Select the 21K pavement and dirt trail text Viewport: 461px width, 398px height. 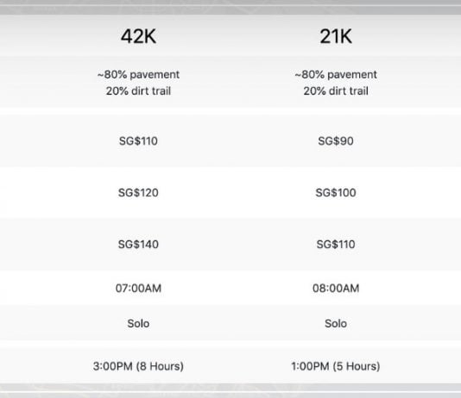[x=336, y=83]
